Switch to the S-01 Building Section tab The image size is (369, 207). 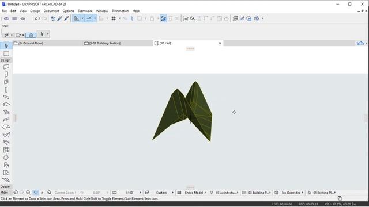[118, 43]
